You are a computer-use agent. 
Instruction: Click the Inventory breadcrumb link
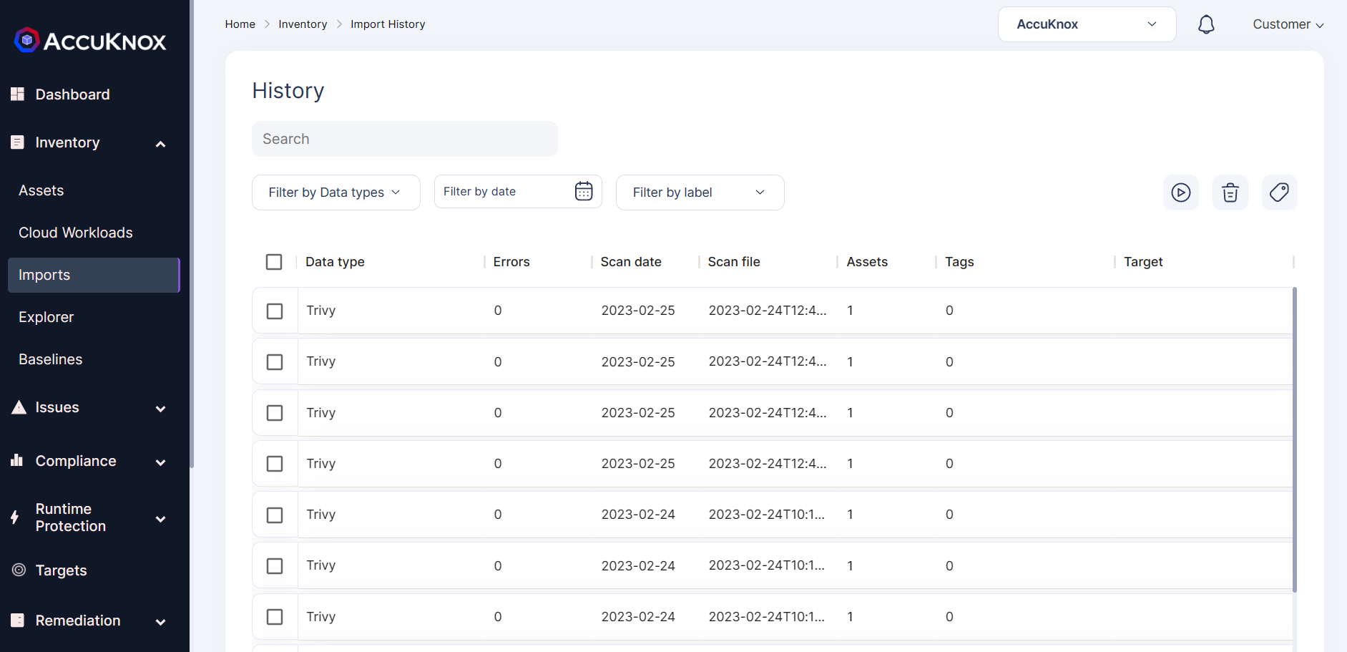point(303,24)
